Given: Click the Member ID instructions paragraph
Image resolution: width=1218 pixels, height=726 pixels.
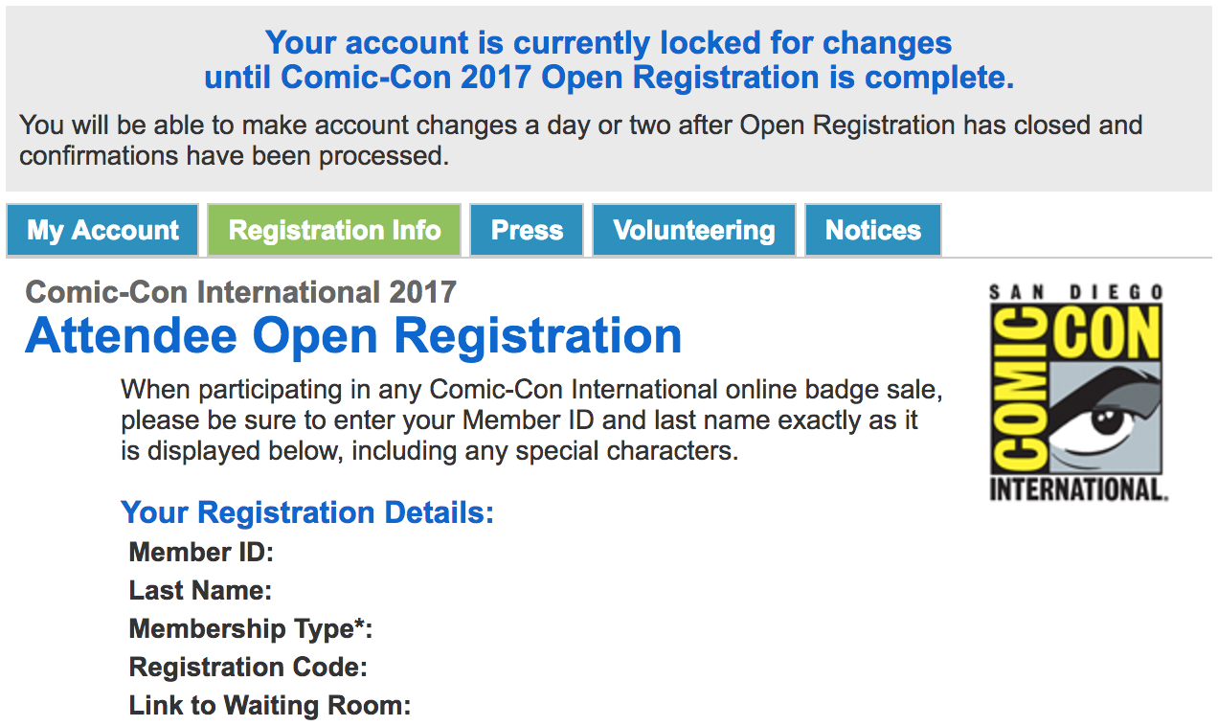Looking at the screenshot, I should 532,420.
